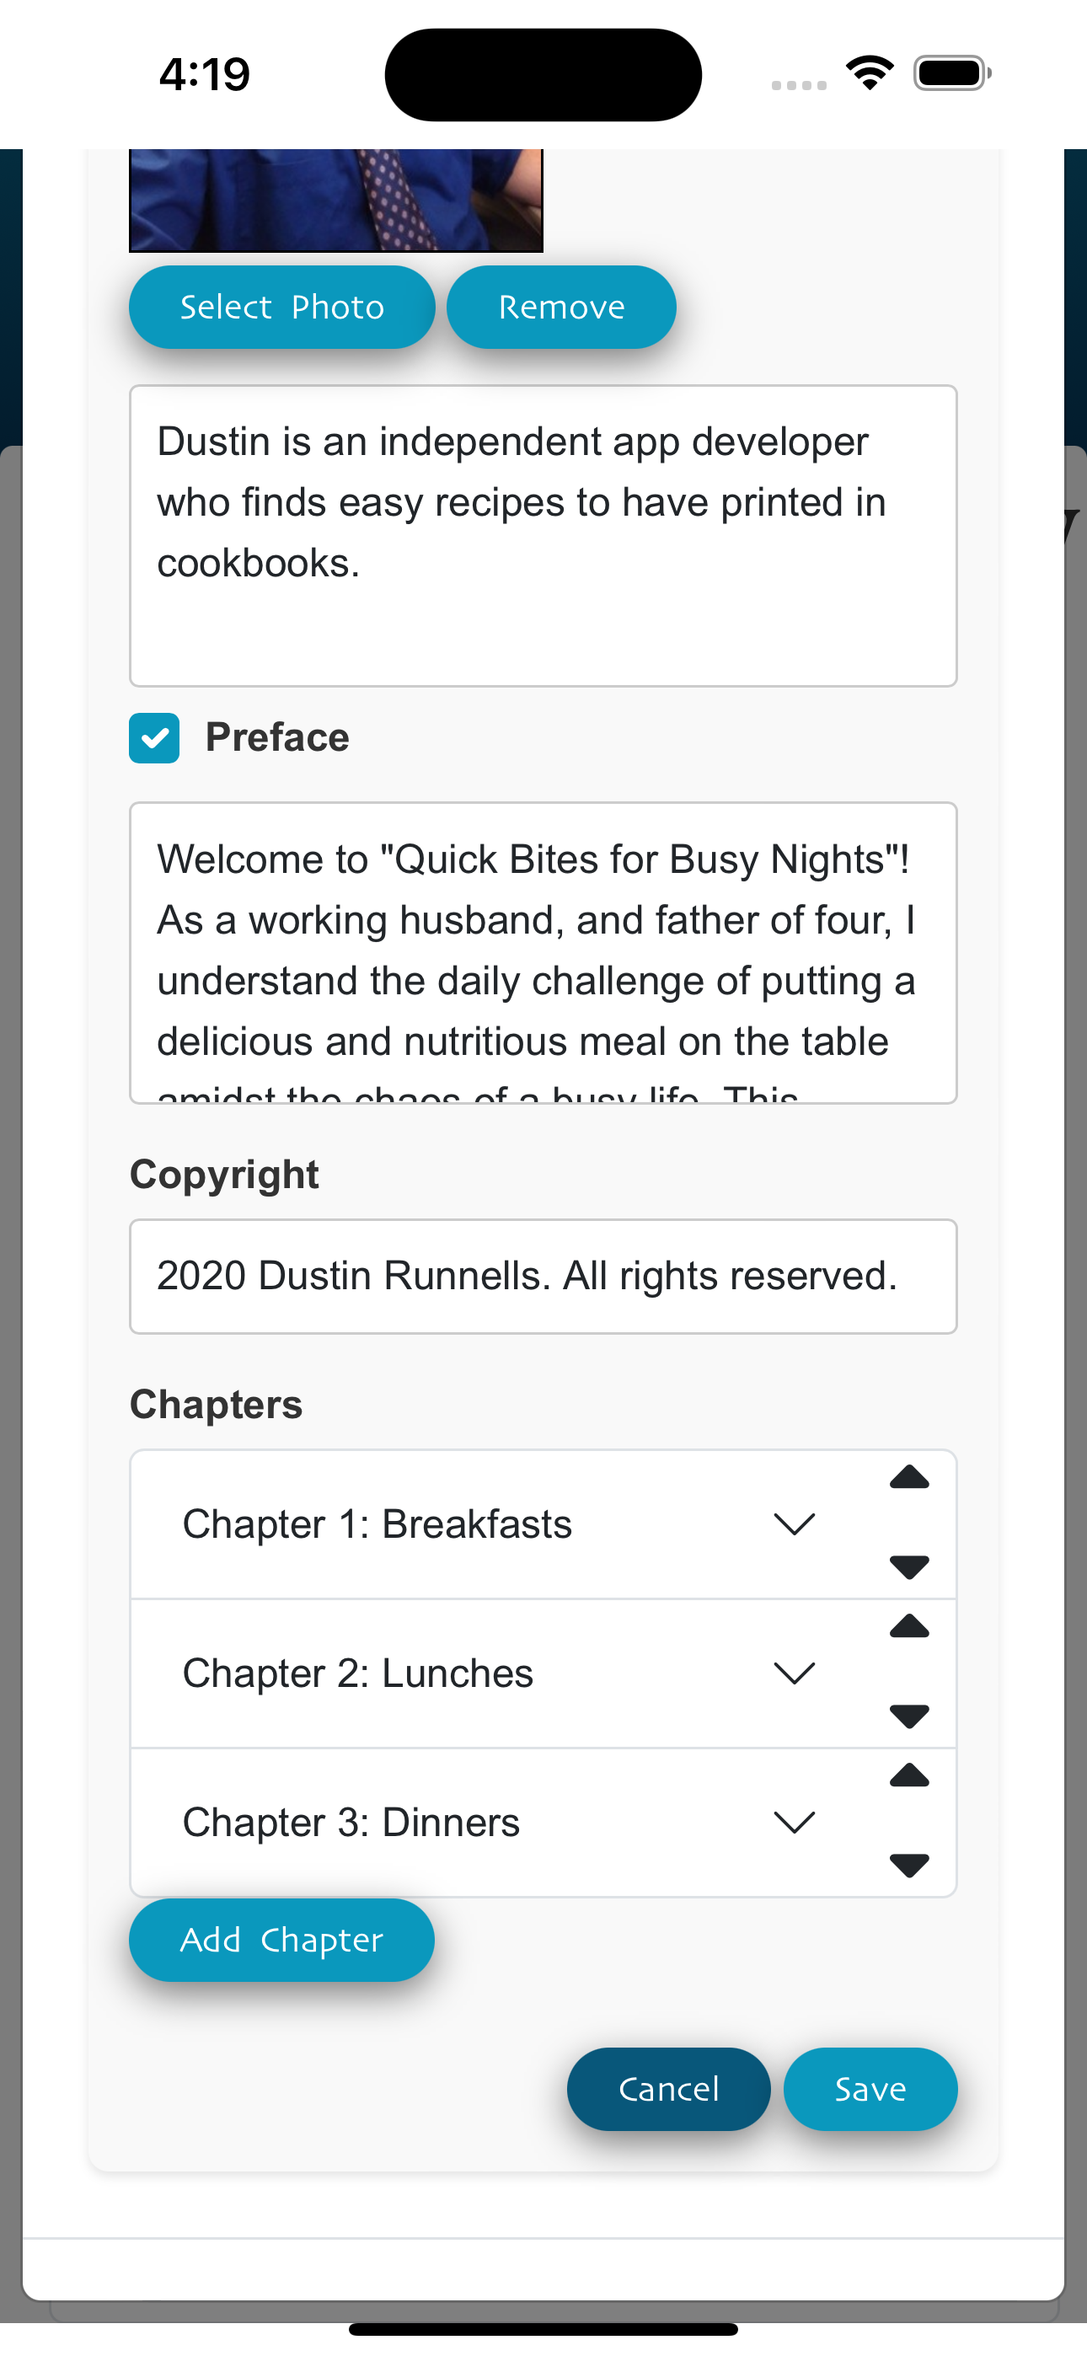Expand Chapter 3: Dinners chevron
Image resolution: width=1087 pixels, height=2356 pixels.
793,1823
